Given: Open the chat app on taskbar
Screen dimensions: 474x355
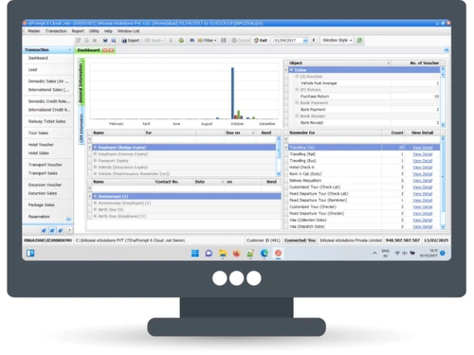Looking at the screenshot, I should coord(209,253).
